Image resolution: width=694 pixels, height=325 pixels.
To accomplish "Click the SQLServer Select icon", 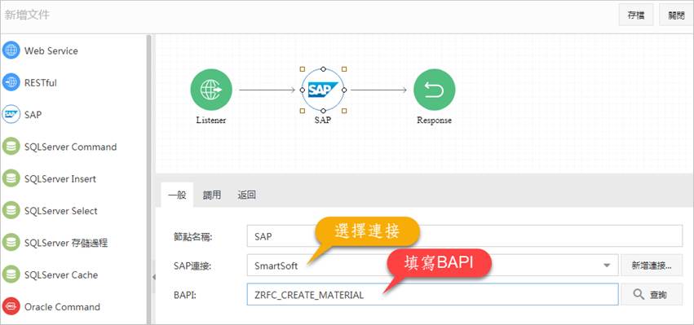I will (x=11, y=210).
